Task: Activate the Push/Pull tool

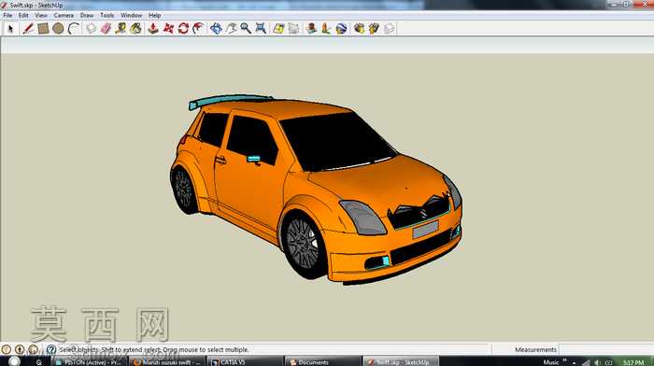Action: coord(153,28)
